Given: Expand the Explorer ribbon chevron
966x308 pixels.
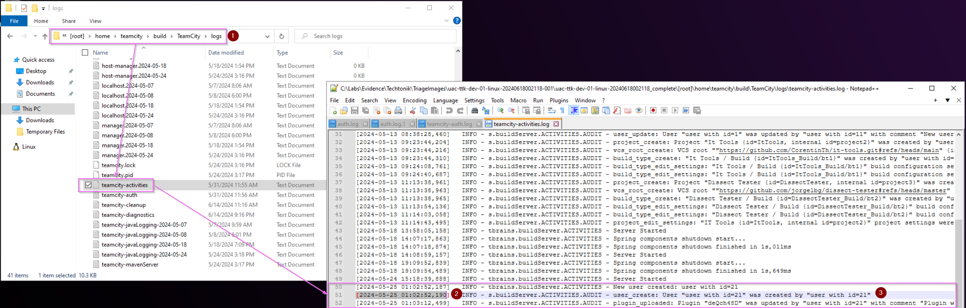Looking at the screenshot, I should [446, 21].
